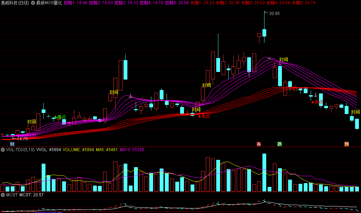Click the green 高点 signal marker
This screenshot has height=213, width=361.
(60, 117)
